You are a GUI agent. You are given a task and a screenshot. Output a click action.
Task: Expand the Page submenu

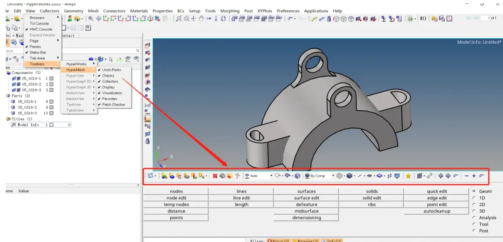[42, 41]
